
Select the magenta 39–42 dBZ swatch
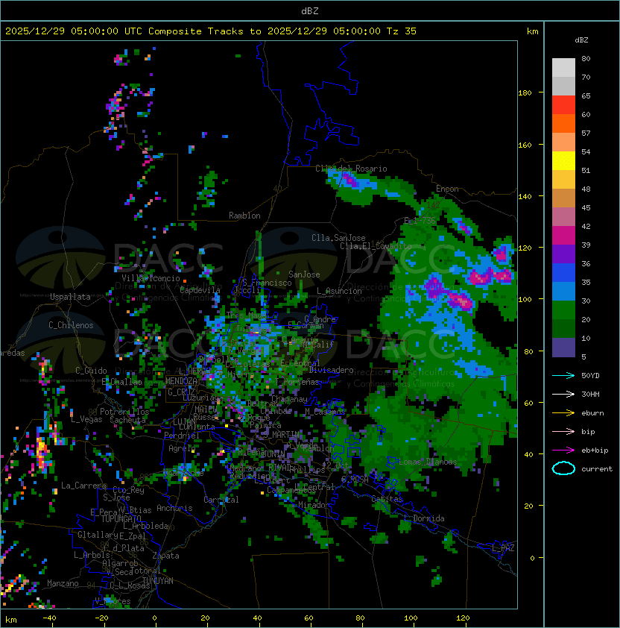(563, 236)
